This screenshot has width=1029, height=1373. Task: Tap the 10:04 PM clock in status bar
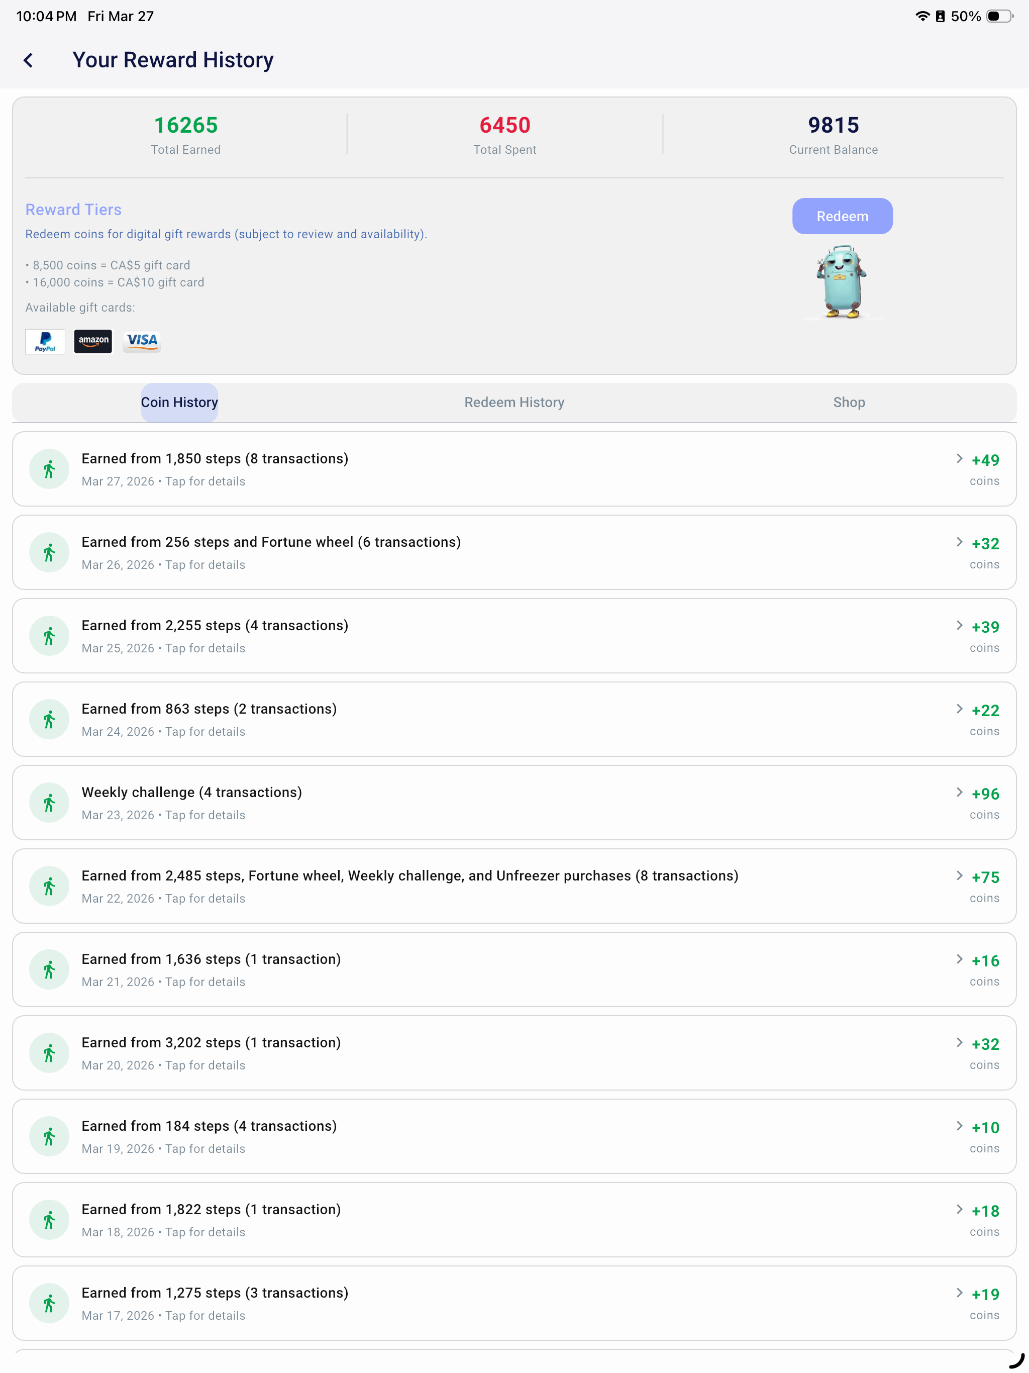coord(47,16)
